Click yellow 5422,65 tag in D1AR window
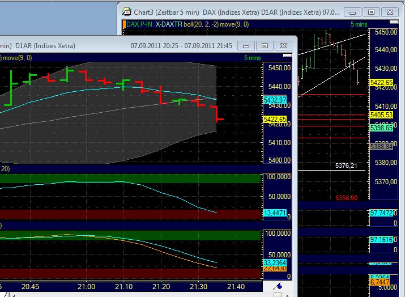 click(x=275, y=119)
